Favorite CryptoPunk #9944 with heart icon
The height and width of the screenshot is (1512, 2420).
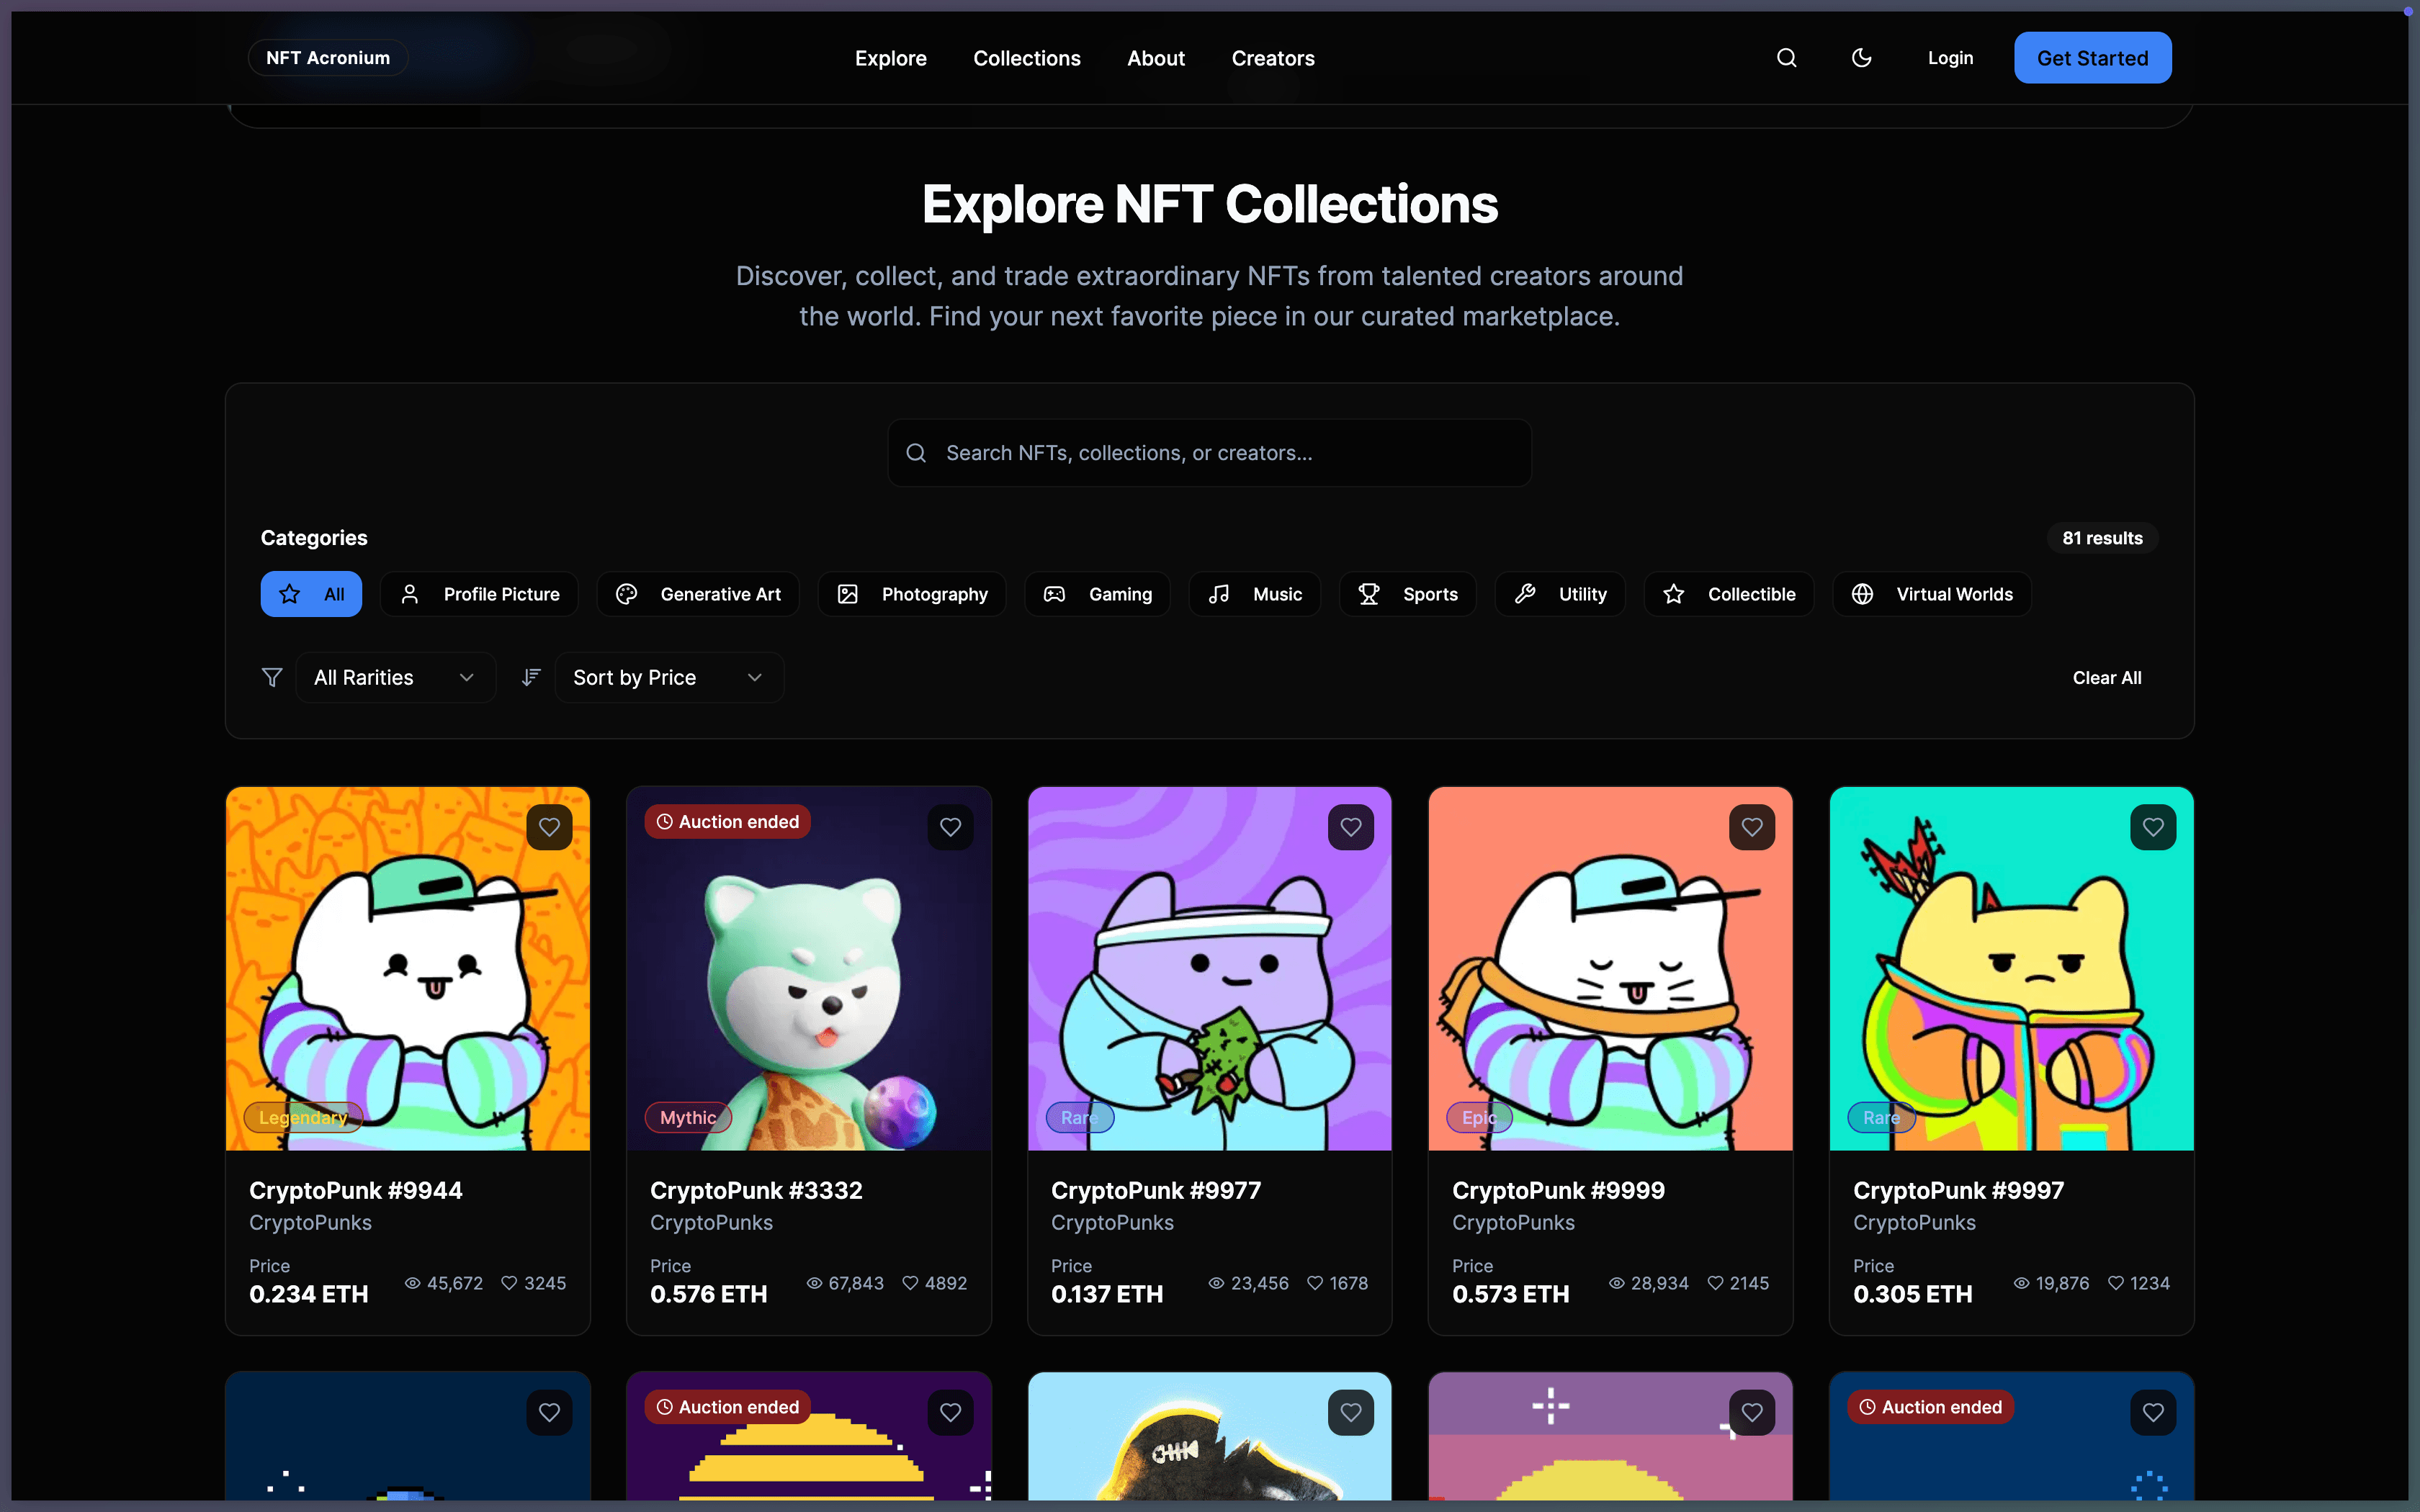pos(549,827)
